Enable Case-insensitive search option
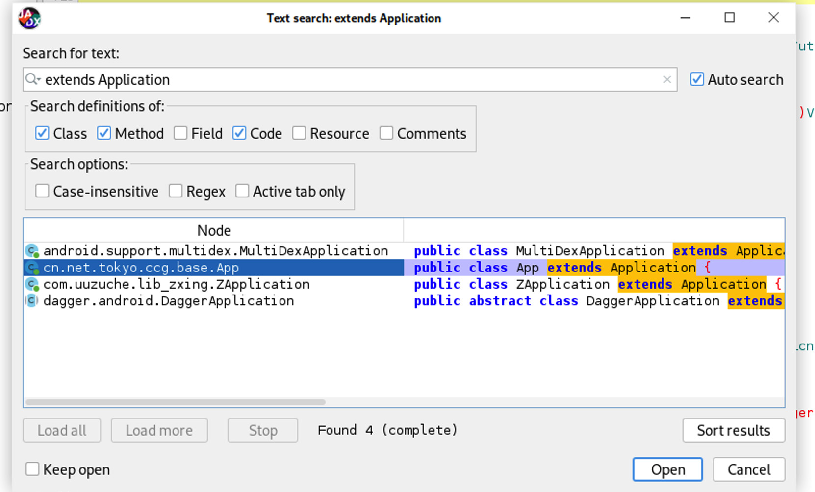This screenshot has height=492, width=815. [x=42, y=191]
